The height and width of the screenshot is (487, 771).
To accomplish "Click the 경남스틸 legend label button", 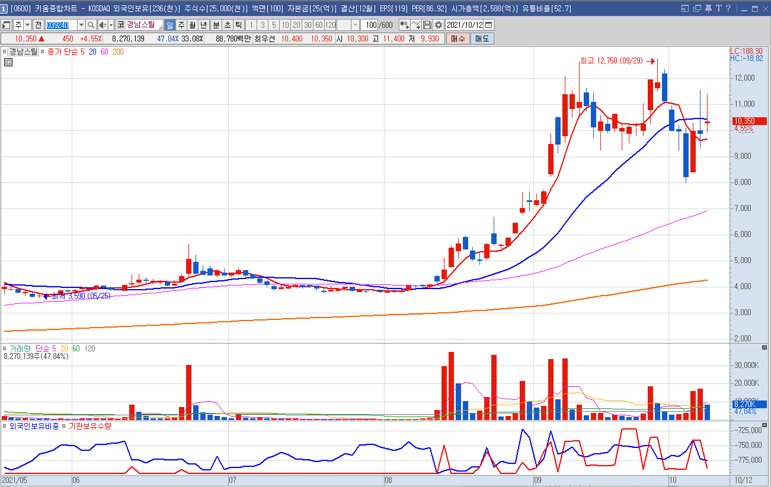I will tap(23, 52).
